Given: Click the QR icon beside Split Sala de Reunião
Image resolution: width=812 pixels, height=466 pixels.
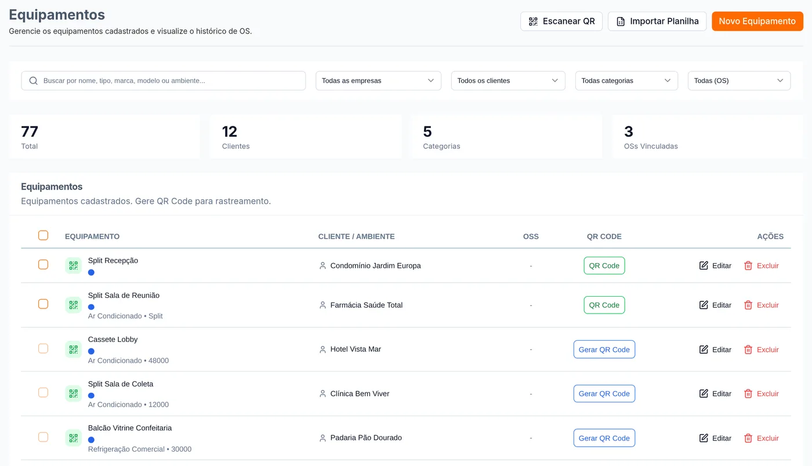Looking at the screenshot, I should tap(73, 305).
